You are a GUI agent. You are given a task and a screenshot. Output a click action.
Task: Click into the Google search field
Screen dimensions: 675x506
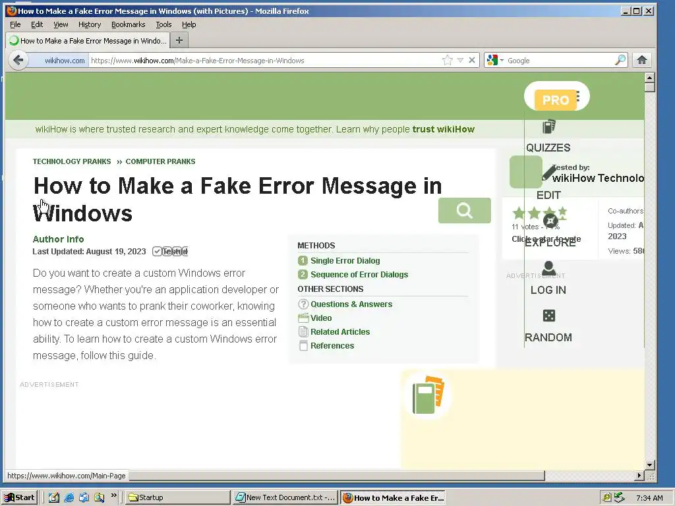pyautogui.click(x=560, y=60)
